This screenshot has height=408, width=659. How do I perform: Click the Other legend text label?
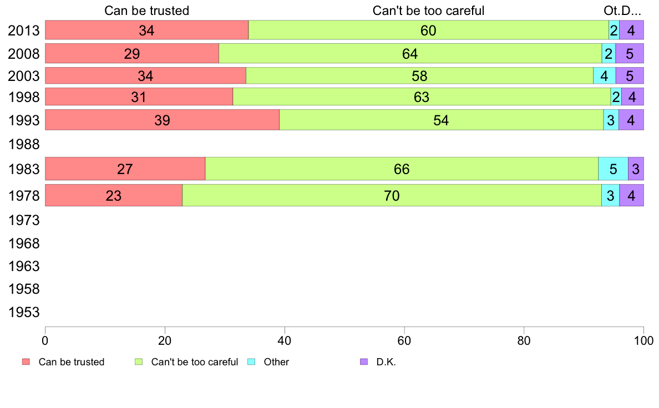tap(276, 362)
